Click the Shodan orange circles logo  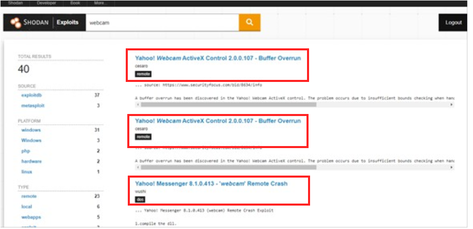[16, 22]
